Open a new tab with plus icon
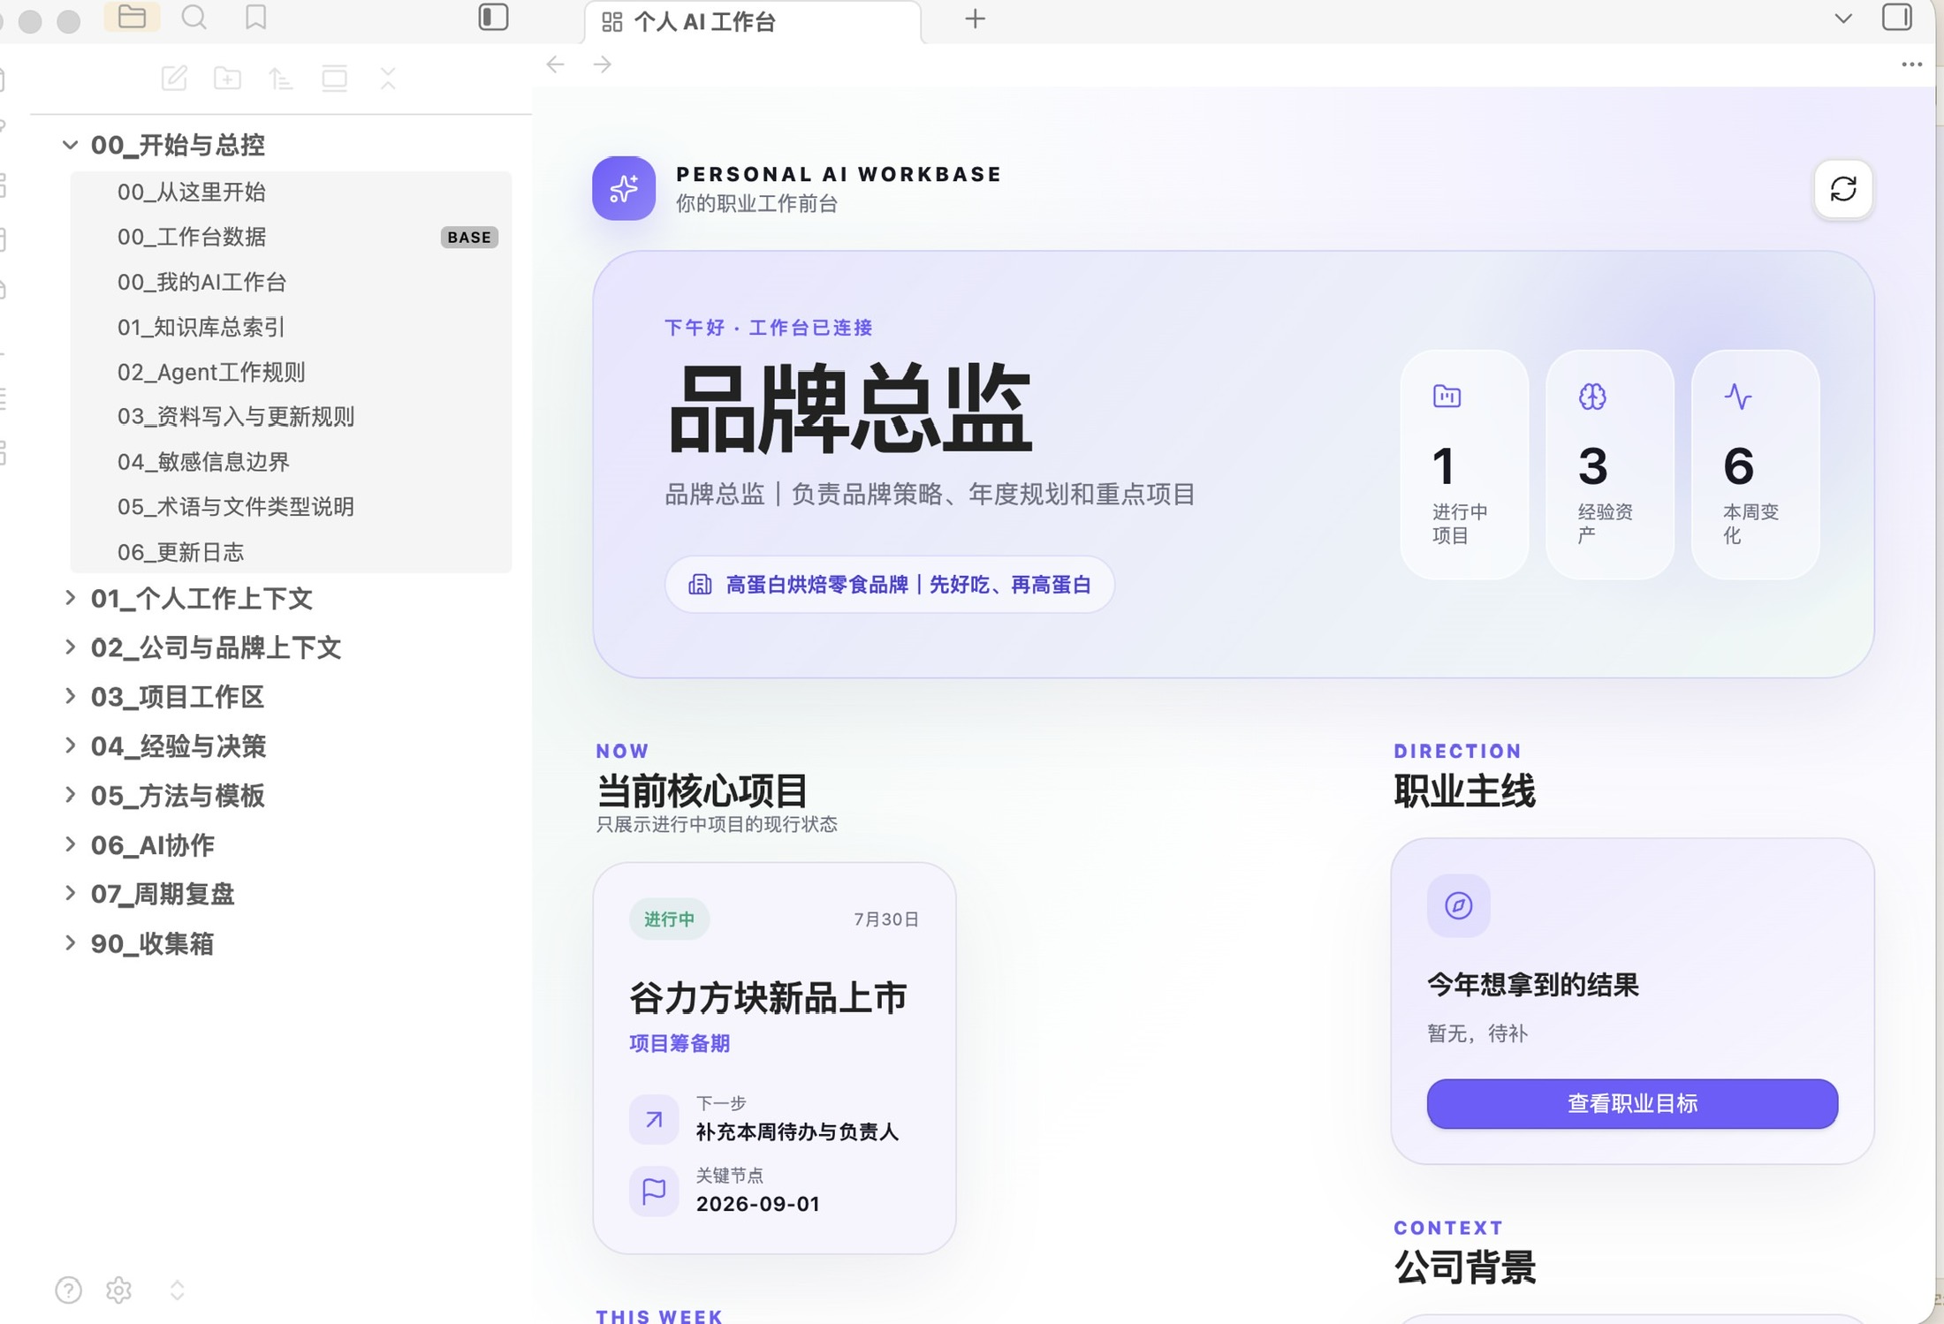1944x1324 pixels. tap(975, 19)
